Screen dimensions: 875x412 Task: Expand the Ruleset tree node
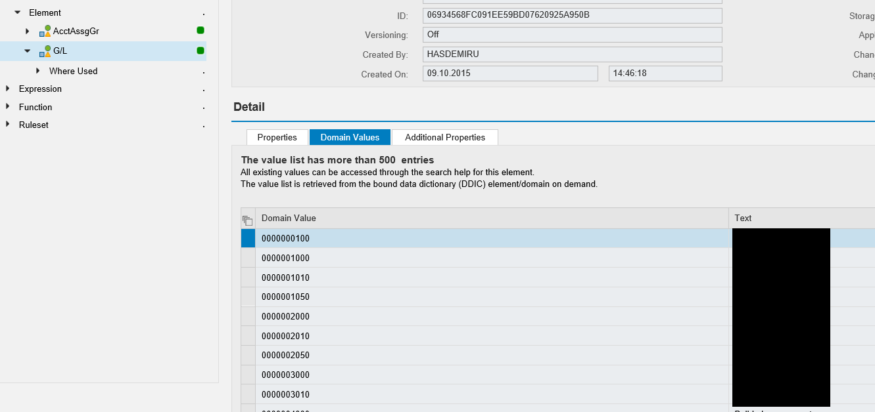pyautogui.click(x=8, y=125)
